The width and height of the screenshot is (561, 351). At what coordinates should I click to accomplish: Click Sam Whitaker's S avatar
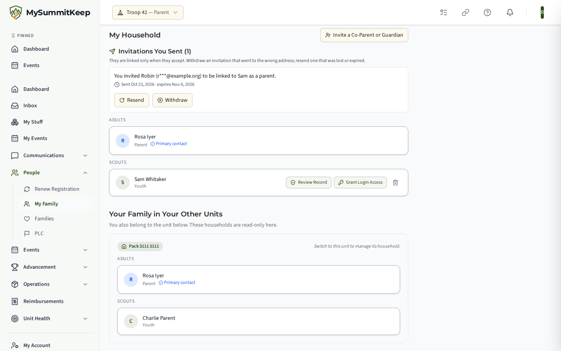123,183
